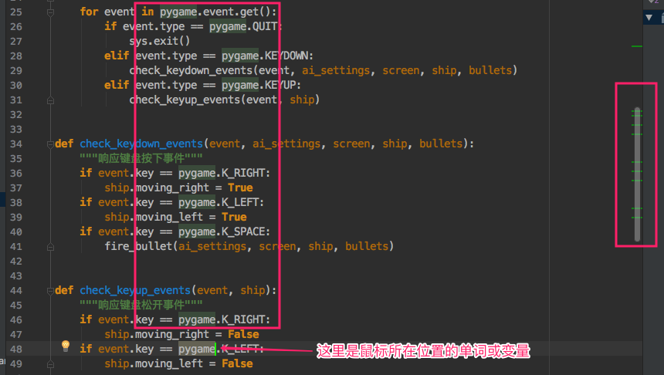Collapse the for loop fold marker at line 25
This screenshot has width=664, height=375.
[x=50, y=12]
